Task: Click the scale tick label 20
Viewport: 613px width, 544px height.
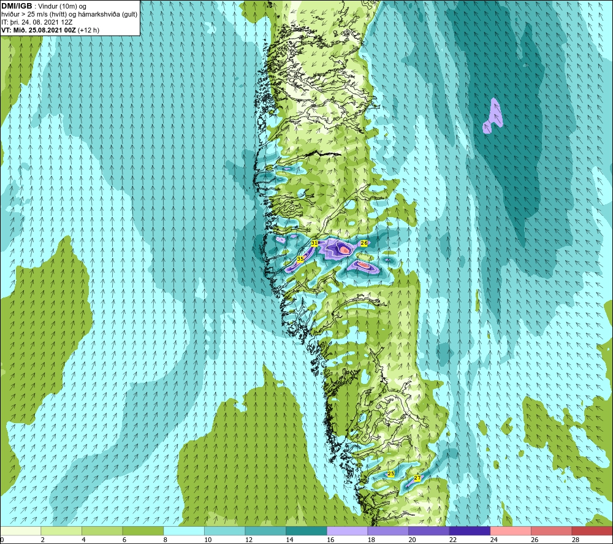Action: click(412, 540)
